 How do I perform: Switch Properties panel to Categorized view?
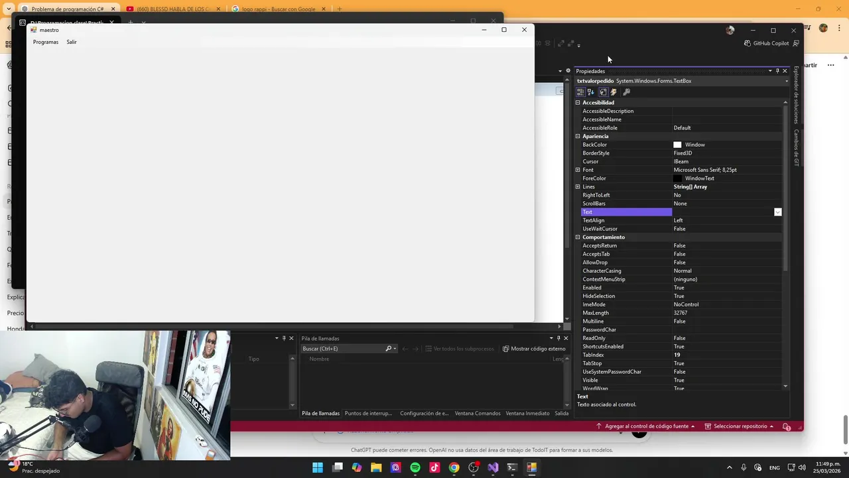(580, 92)
